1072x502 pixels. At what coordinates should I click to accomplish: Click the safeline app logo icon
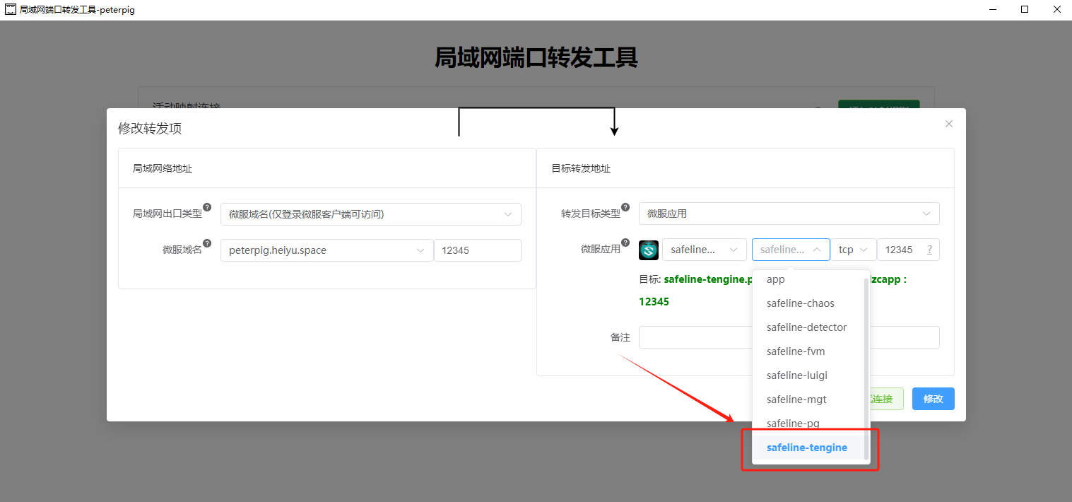click(x=649, y=250)
